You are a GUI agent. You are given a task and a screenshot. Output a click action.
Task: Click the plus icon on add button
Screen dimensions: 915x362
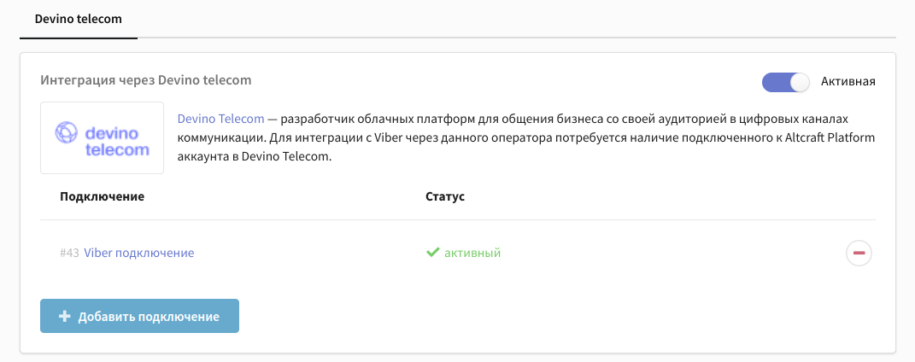[64, 317]
